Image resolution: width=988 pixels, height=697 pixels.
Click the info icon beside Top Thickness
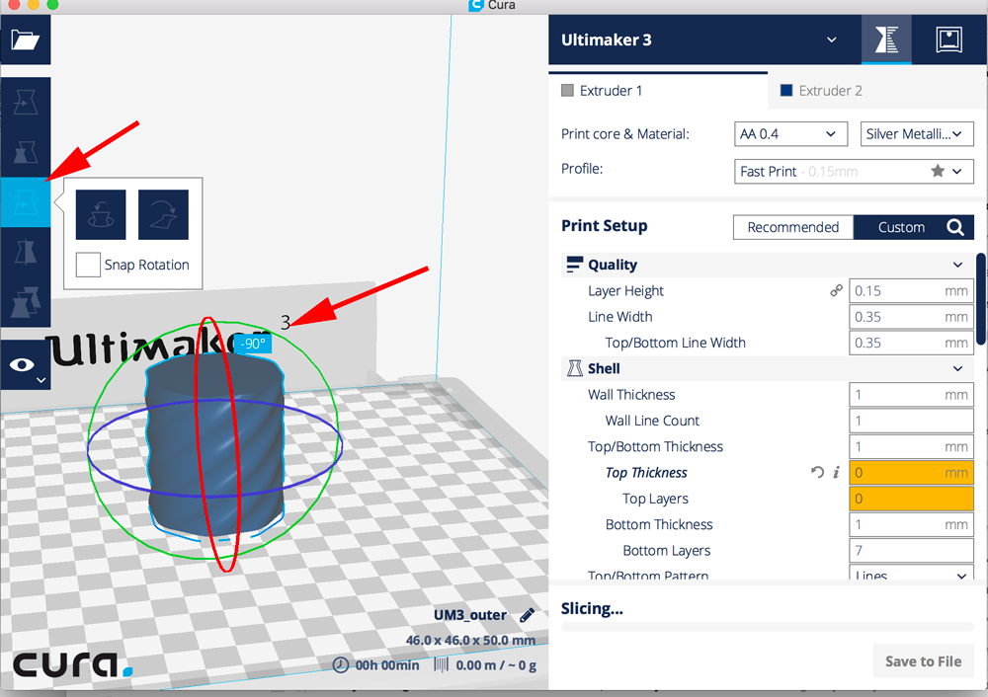tap(836, 472)
